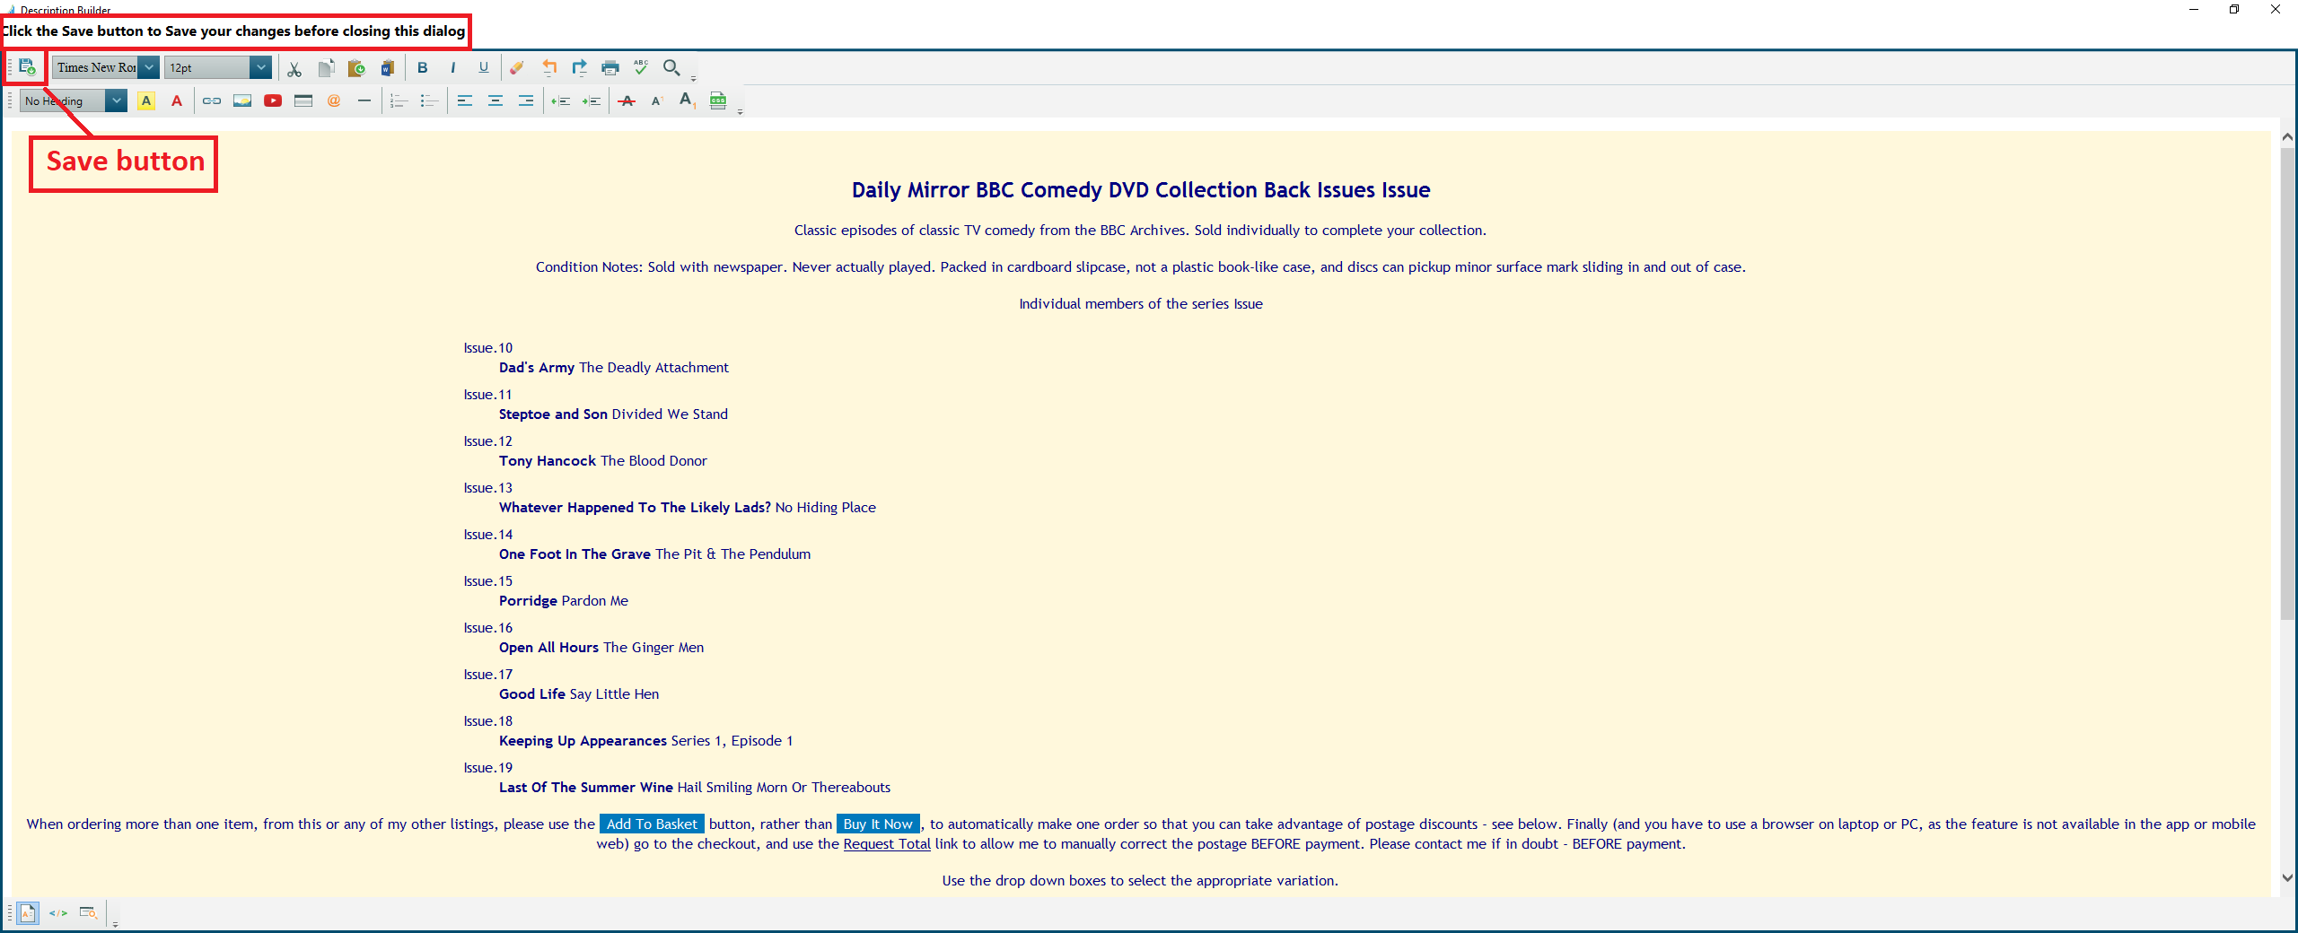This screenshot has width=2298, height=933.
Task: Open the Times New Roman font dropdown
Action: pyautogui.click(x=150, y=67)
